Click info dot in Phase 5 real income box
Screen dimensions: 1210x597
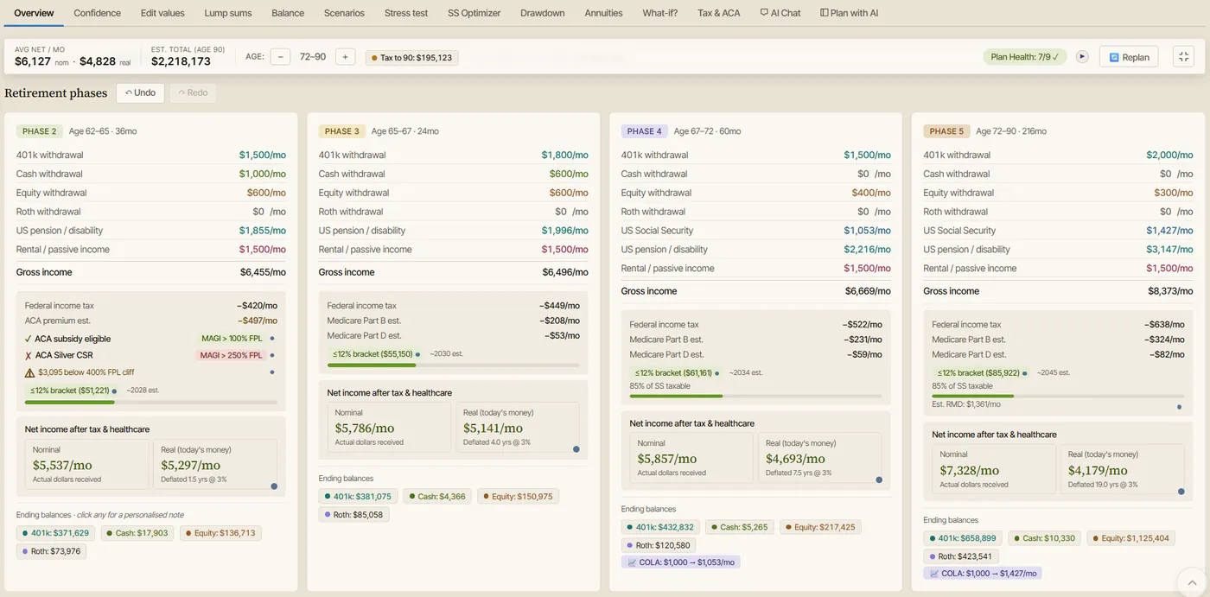tap(1181, 492)
